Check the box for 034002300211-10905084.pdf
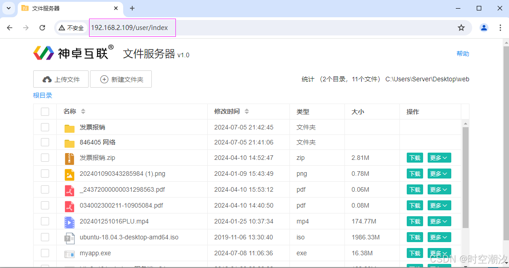 pos(45,205)
